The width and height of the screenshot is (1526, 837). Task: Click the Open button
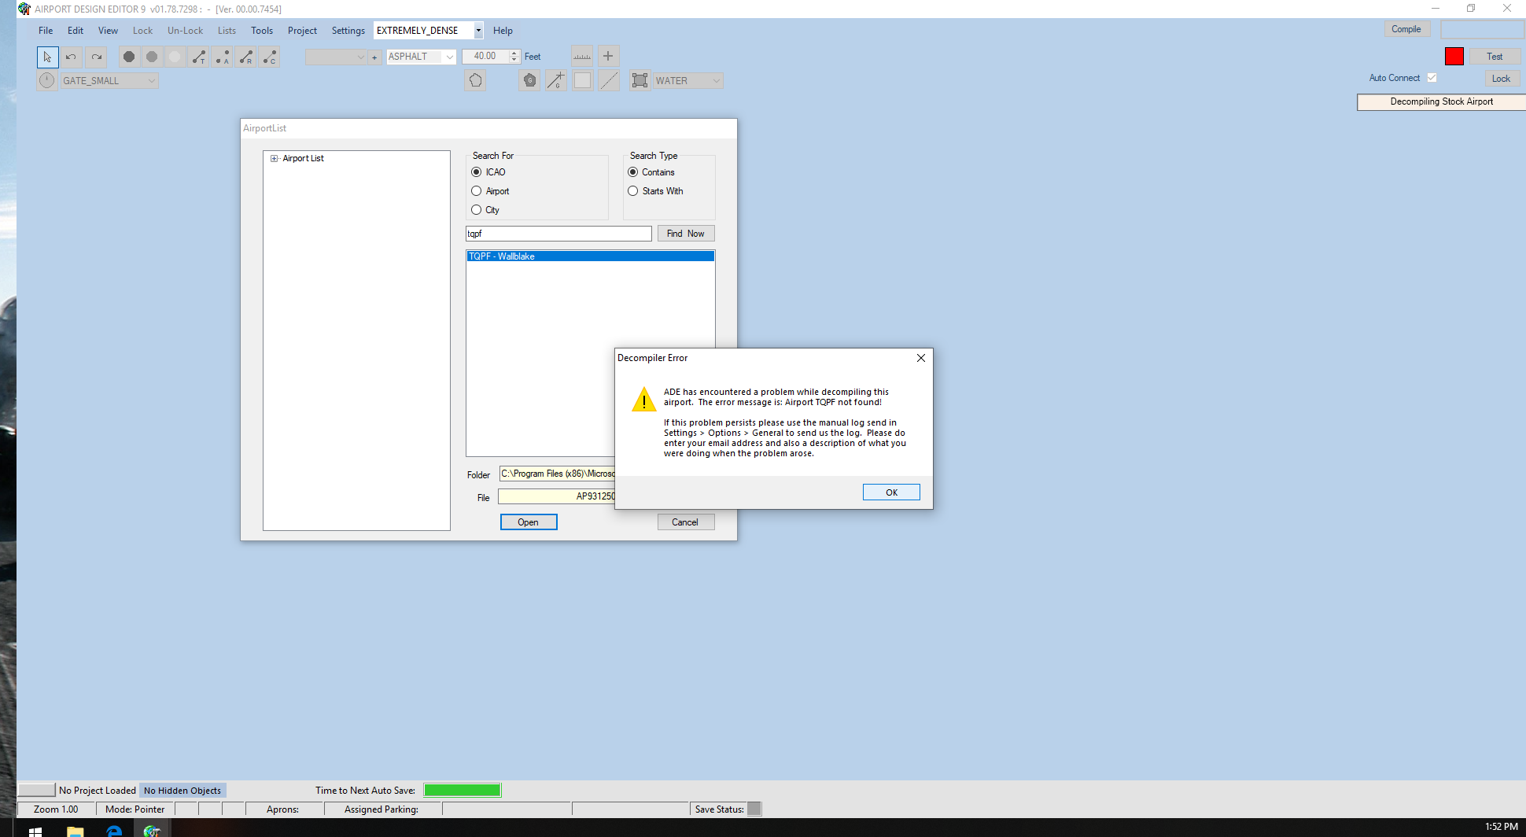click(x=529, y=522)
